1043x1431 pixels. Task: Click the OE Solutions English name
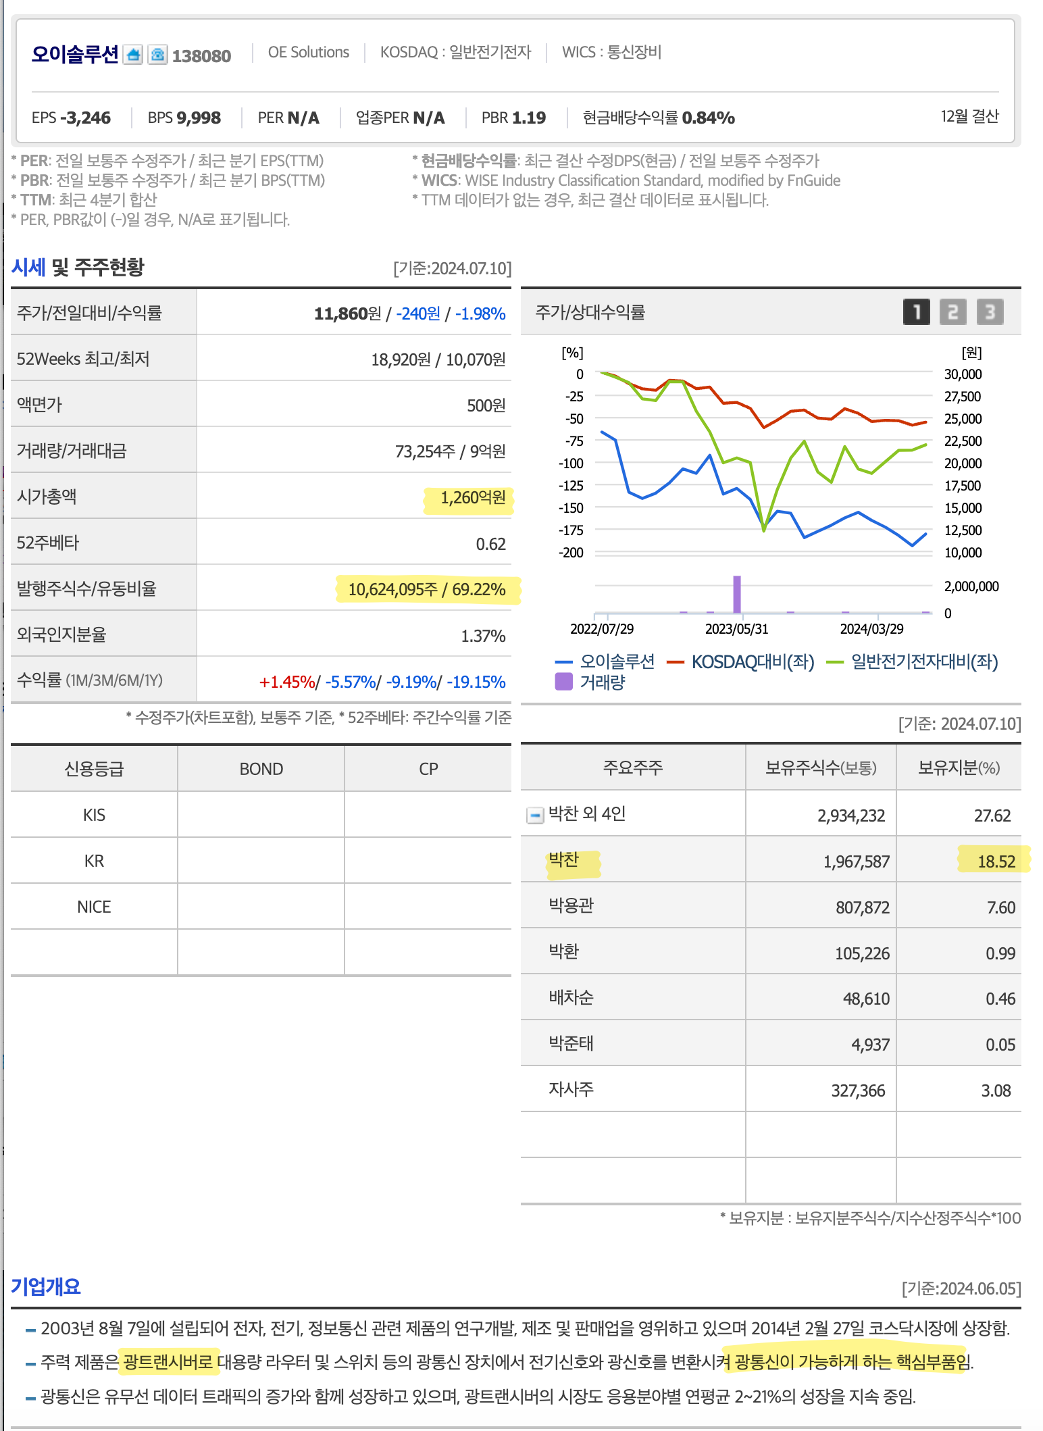tap(309, 53)
